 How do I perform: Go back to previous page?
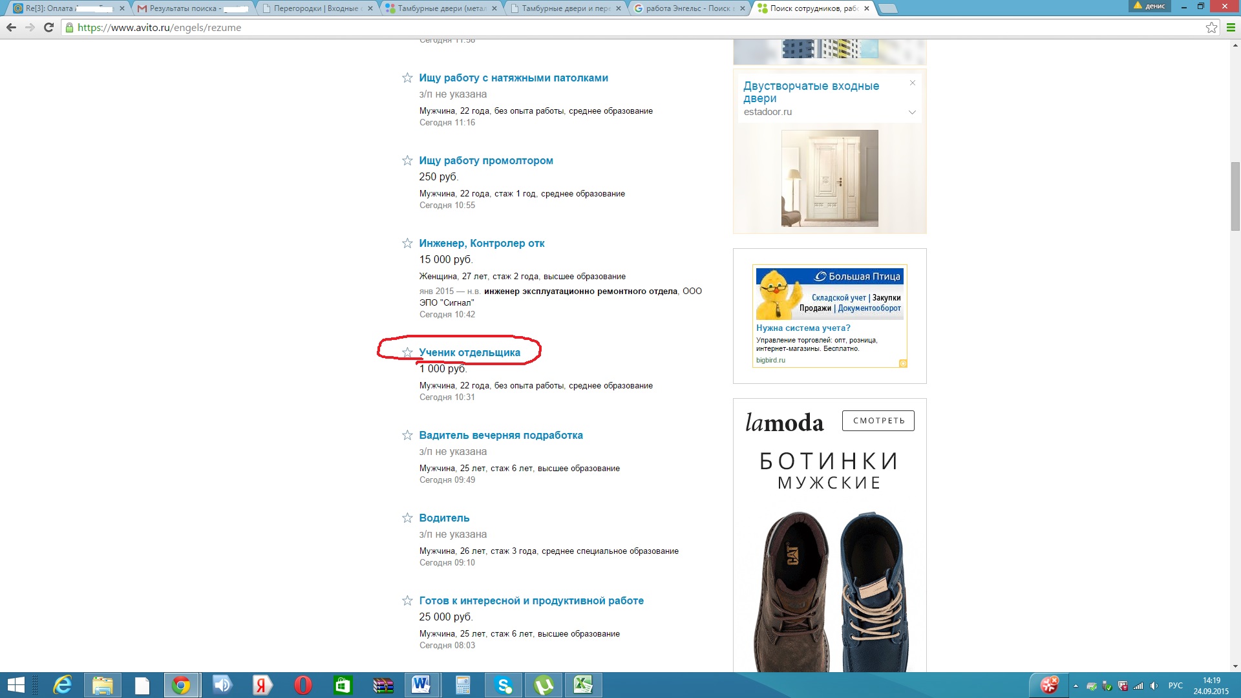tap(11, 27)
